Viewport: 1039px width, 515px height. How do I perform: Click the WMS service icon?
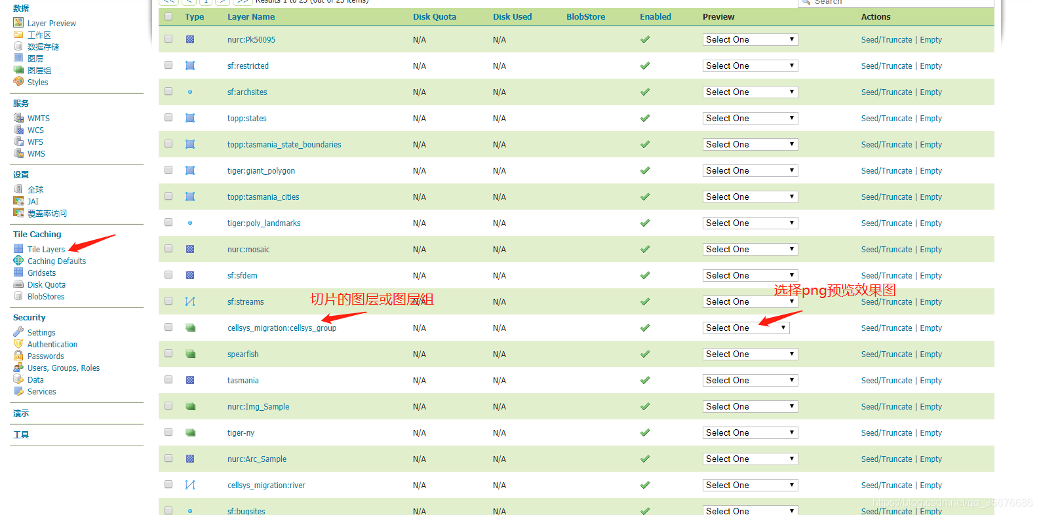18,153
